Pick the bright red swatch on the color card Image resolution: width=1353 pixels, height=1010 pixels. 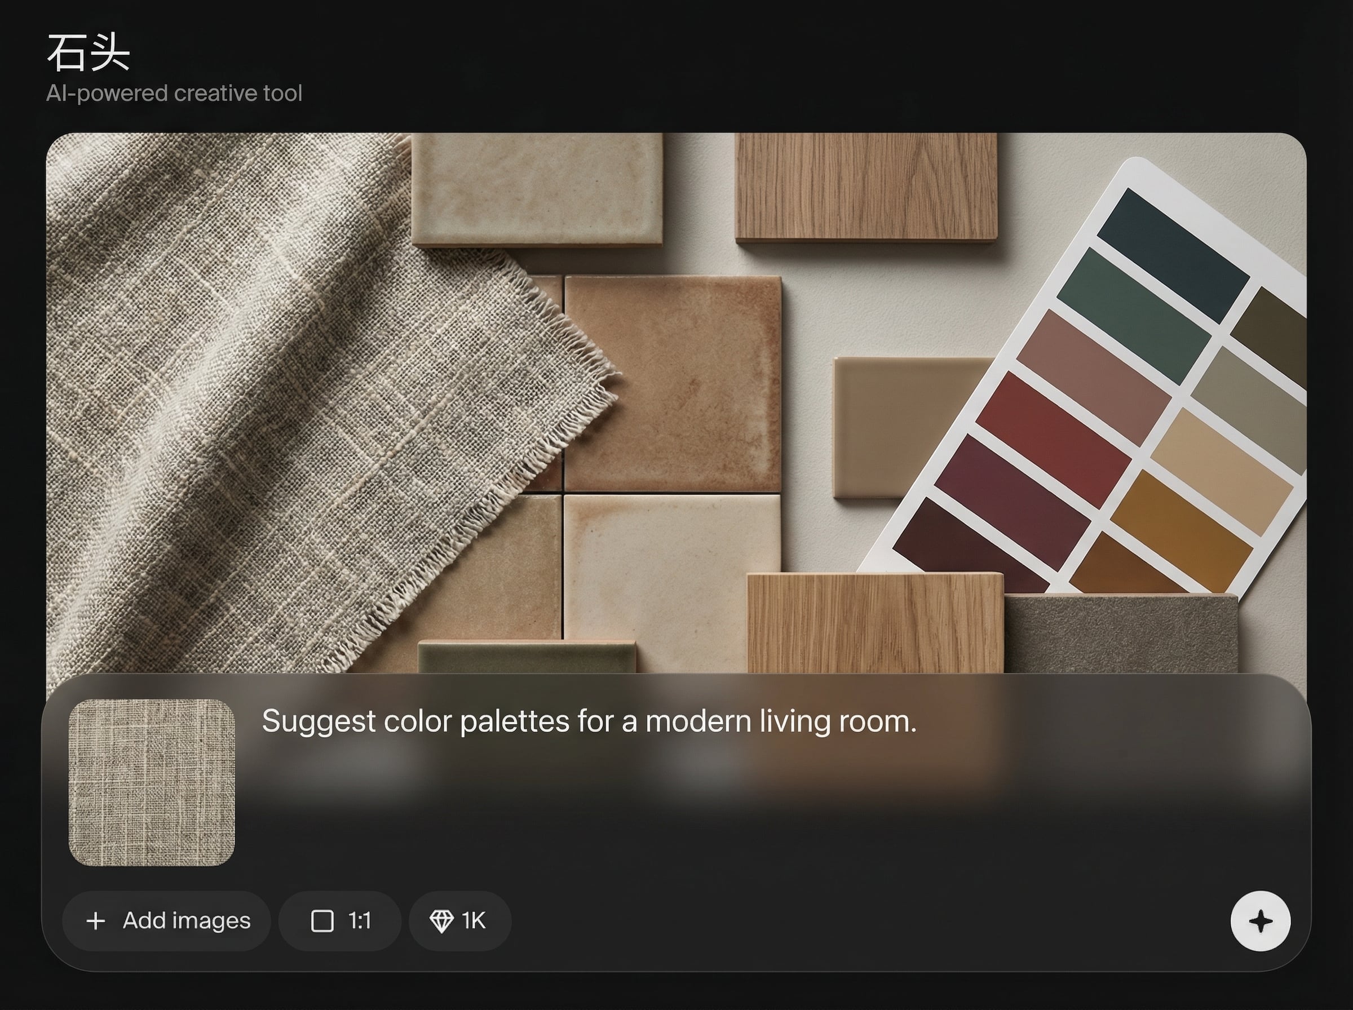(1053, 440)
